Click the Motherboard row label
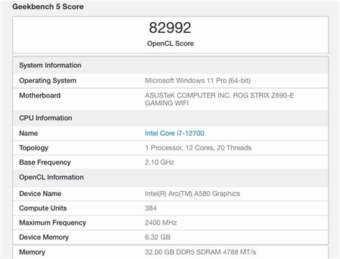Screen dimensions: 340x259 (39, 95)
